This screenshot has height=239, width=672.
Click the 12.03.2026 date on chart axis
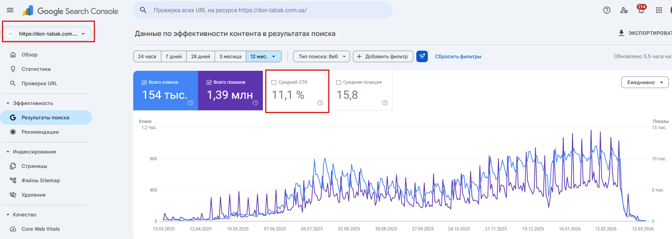643,229
